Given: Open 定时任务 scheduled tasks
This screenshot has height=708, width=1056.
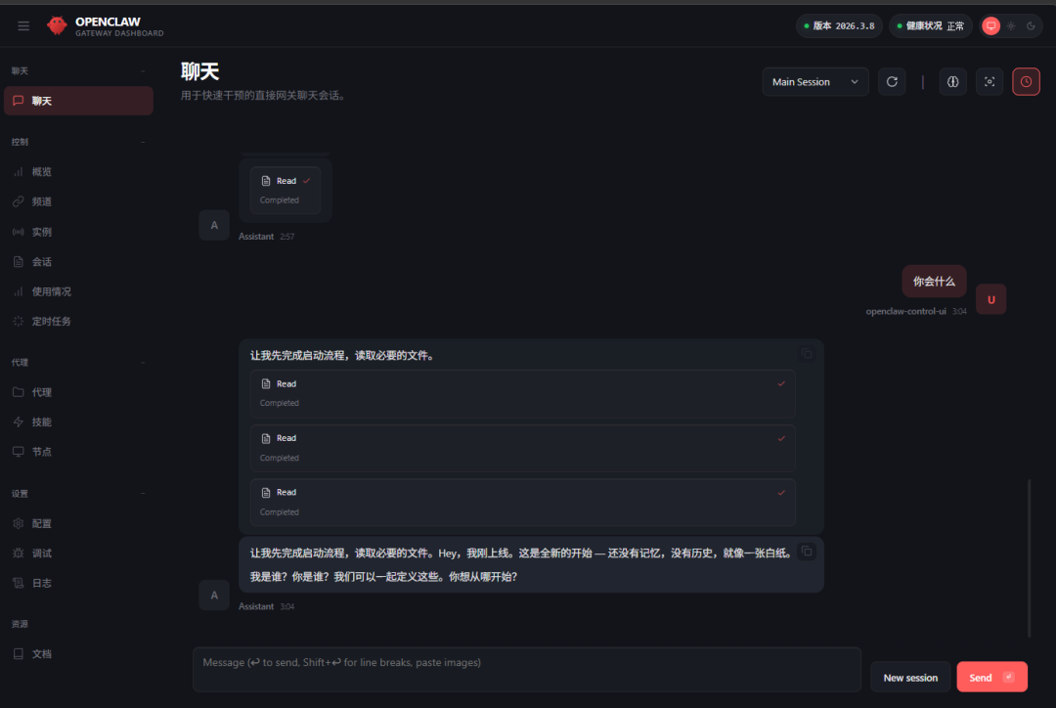Looking at the screenshot, I should click(x=78, y=322).
